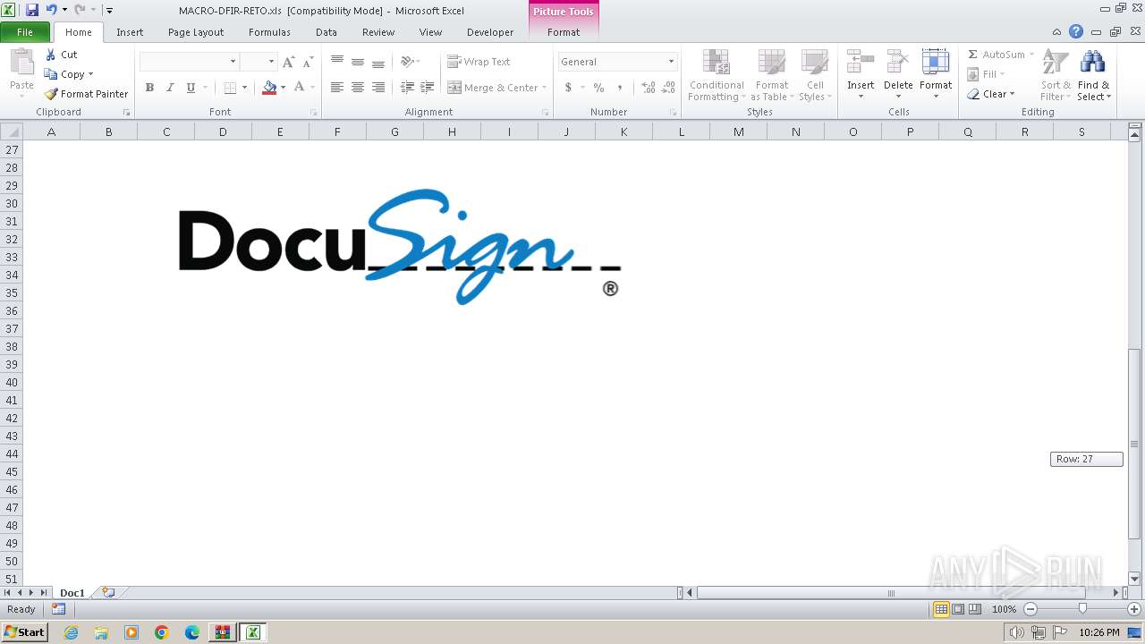Apply accounting dollar number format
The image size is (1145, 644).
[568, 88]
